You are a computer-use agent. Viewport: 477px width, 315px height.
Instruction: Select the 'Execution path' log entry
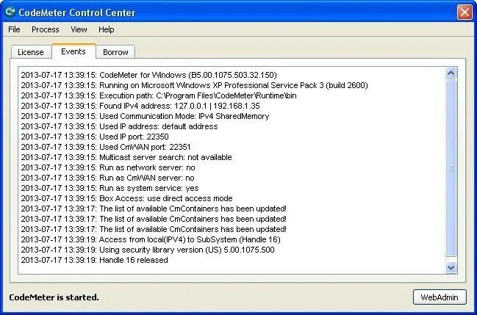pos(159,95)
